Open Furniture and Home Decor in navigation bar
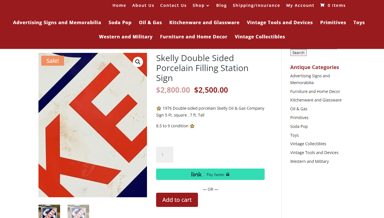384x218 pixels. [x=194, y=37]
